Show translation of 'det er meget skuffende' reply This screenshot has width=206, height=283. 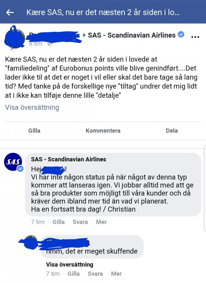click(x=69, y=264)
